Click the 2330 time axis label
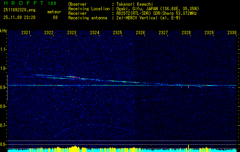Screen dimensions: 240x152 tap(232, 32)
